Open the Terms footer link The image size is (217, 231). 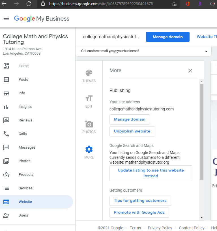point(135,228)
